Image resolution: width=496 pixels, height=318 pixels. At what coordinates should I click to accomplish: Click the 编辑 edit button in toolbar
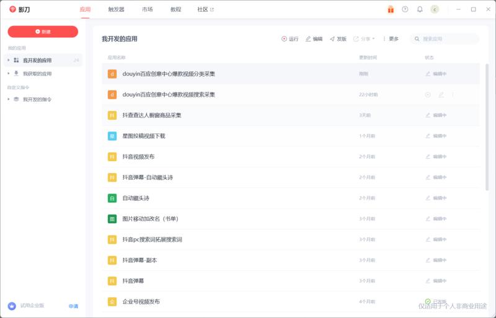[314, 39]
